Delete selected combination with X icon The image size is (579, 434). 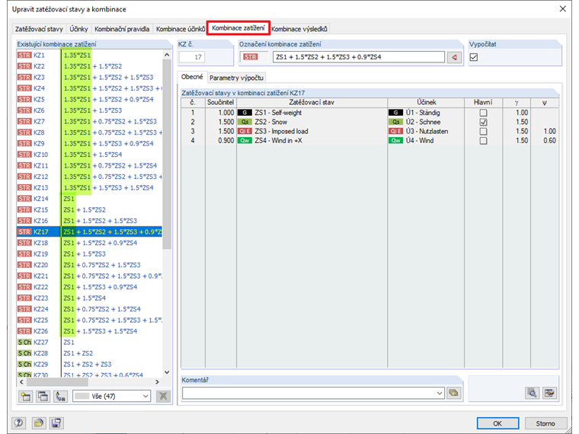[163, 397]
